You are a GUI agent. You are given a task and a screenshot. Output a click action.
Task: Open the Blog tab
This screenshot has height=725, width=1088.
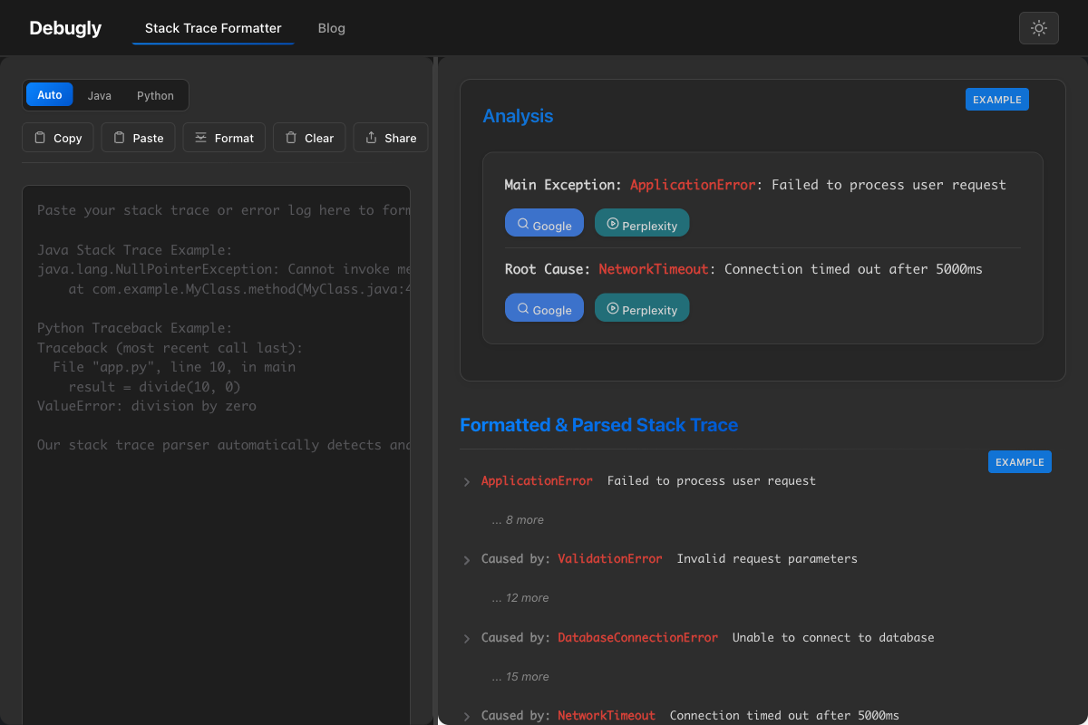point(332,28)
